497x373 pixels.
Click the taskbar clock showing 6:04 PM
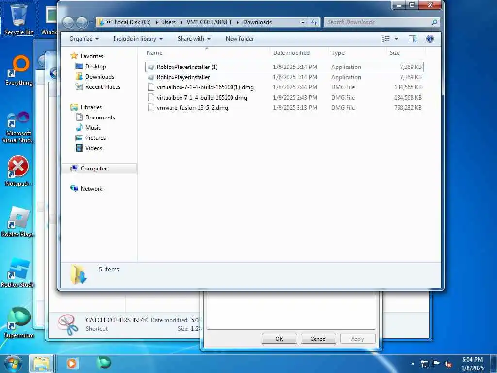(472, 364)
